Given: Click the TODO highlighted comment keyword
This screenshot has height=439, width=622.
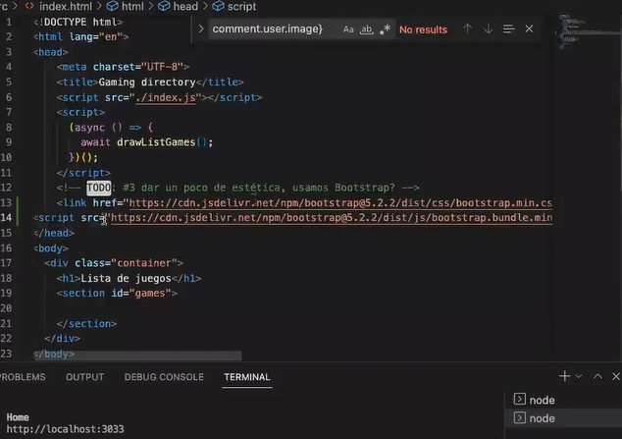Looking at the screenshot, I should [99, 188].
